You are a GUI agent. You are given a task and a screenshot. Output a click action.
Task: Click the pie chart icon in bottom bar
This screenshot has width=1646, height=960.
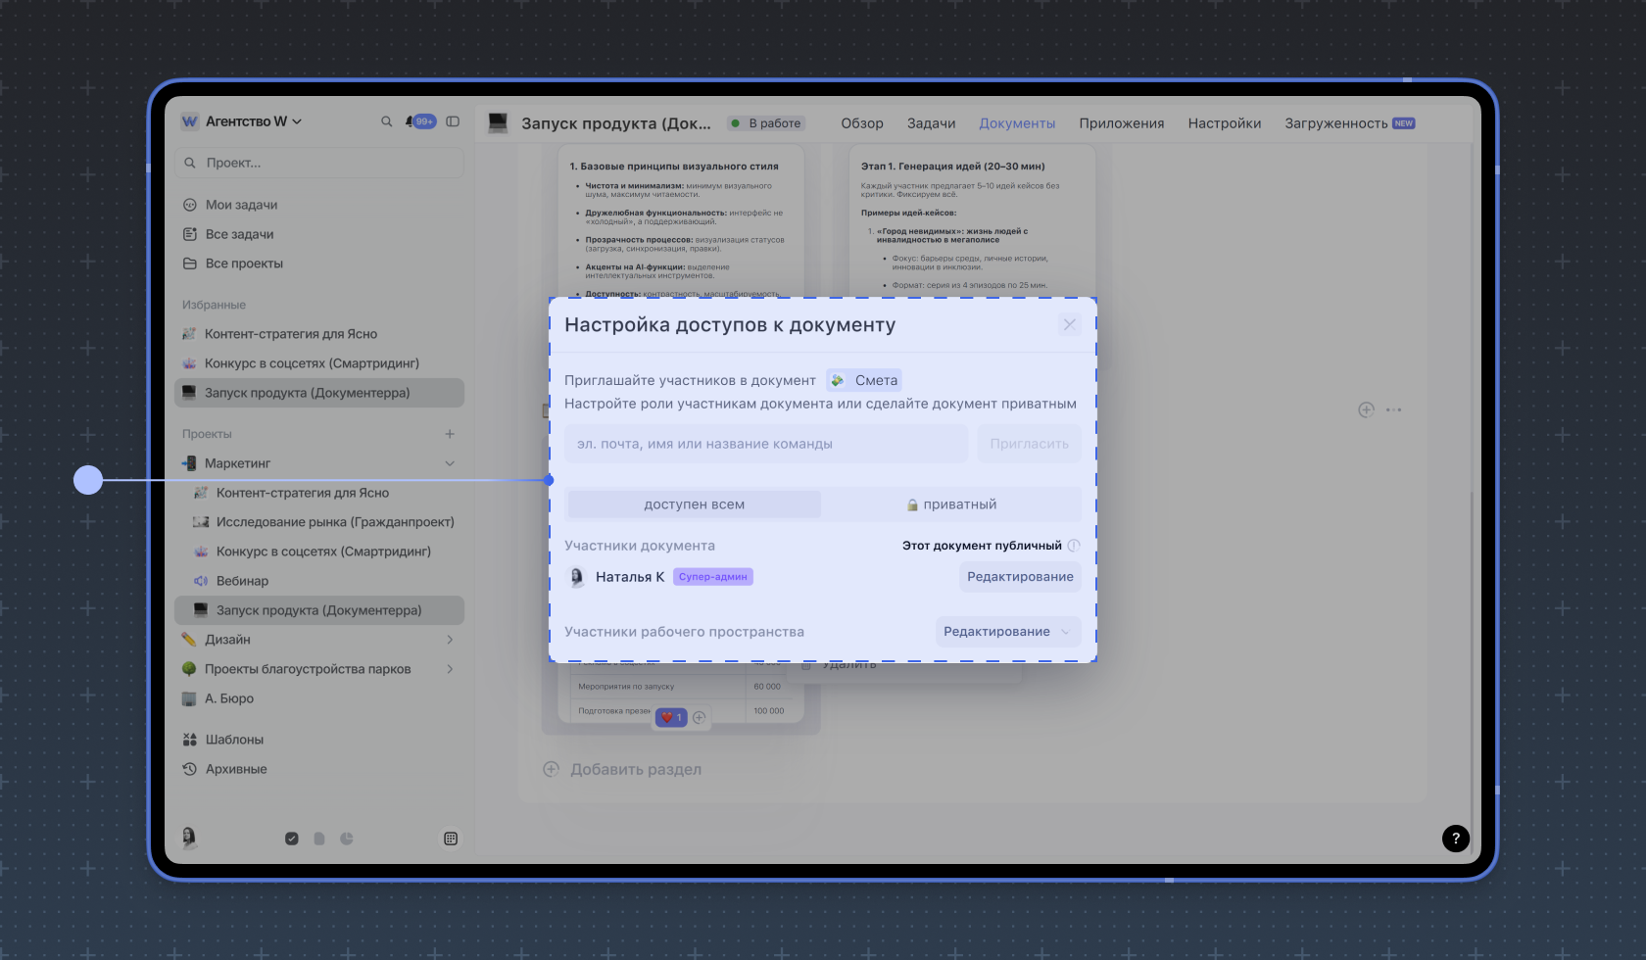click(x=347, y=839)
